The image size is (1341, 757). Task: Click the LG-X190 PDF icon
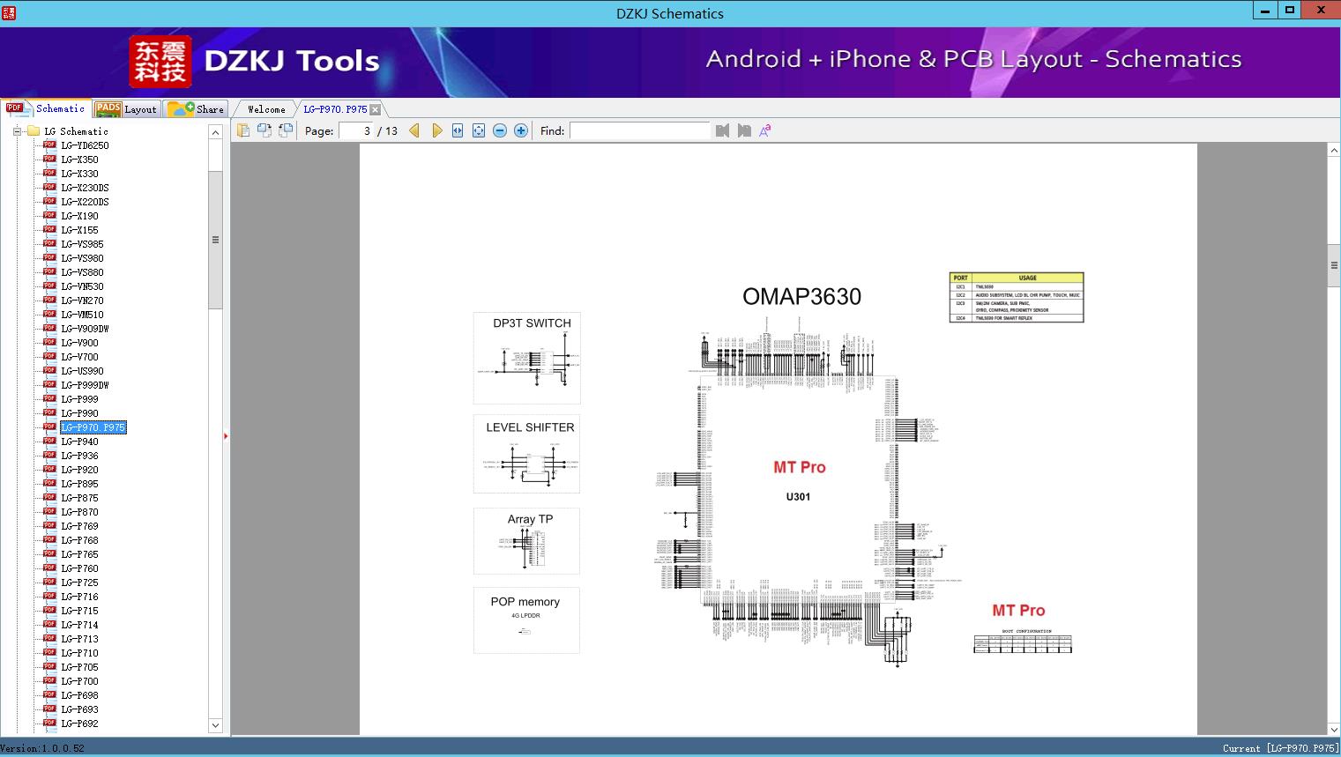[x=49, y=216]
